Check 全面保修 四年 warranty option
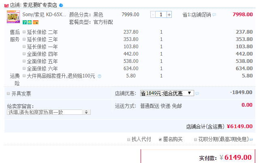The height and width of the screenshot is (163, 263). point(24,54)
